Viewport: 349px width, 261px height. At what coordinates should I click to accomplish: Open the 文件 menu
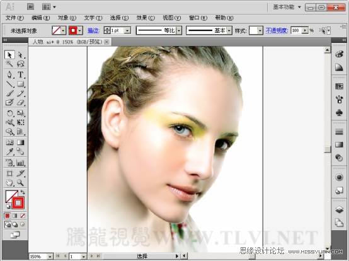coord(14,18)
